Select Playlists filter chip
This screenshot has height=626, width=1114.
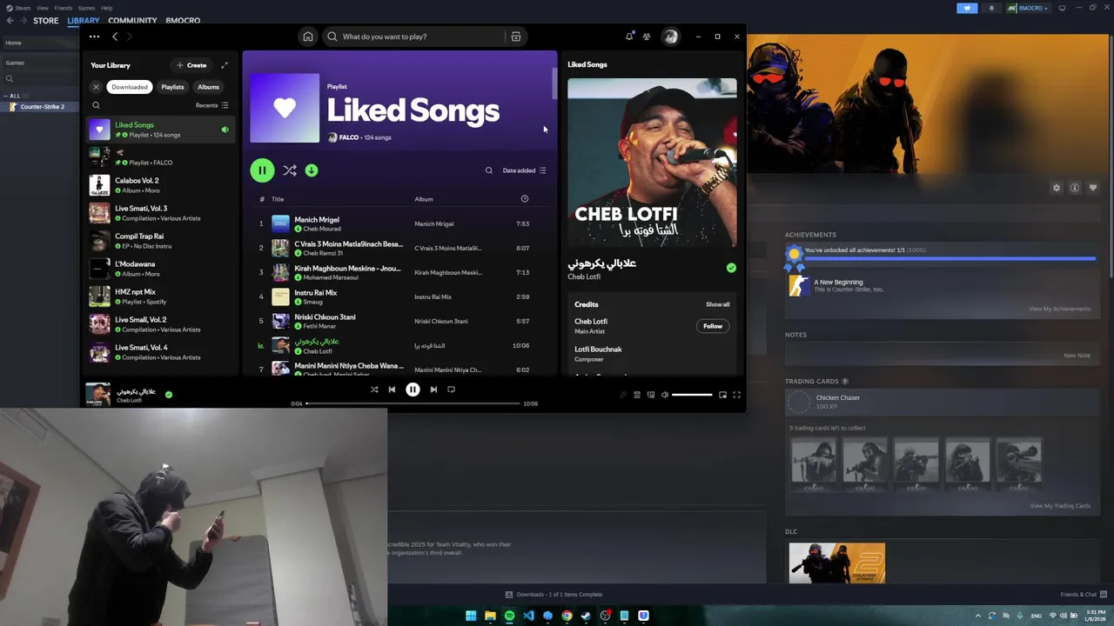[172, 87]
